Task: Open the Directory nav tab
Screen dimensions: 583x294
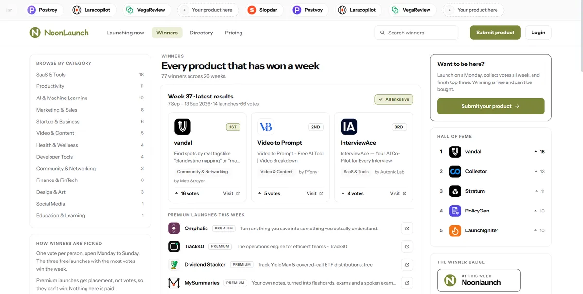Action: pos(201,33)
